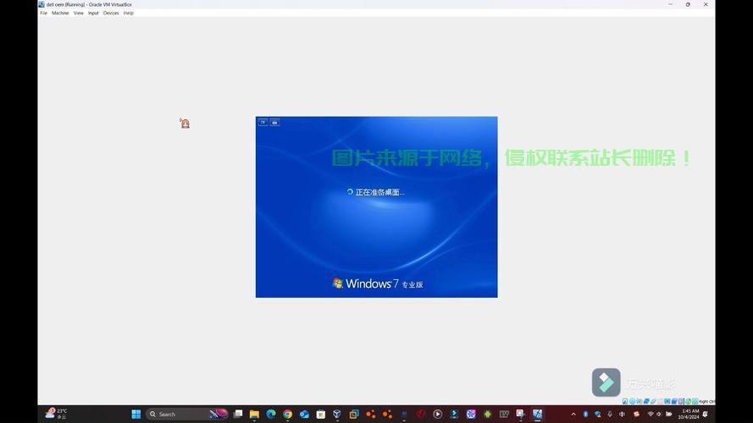Screen dimensions: 753x423
Task: Launch Google Chrome from the taskbar
Action: (x=287, y=414)
